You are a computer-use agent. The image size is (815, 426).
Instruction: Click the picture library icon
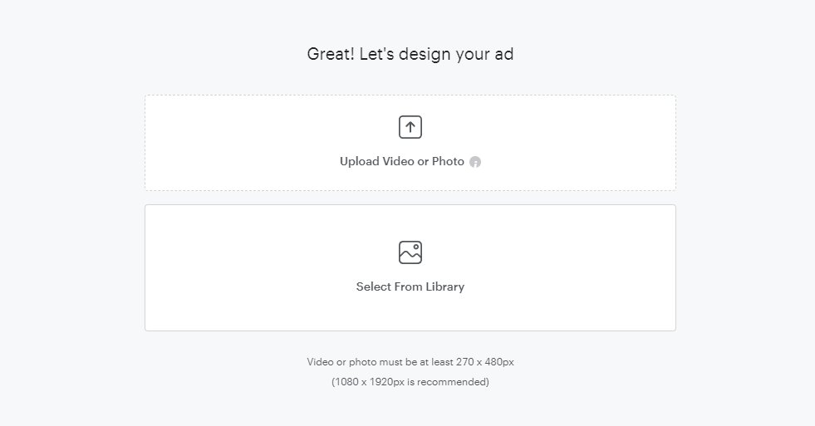click(410, 252)
